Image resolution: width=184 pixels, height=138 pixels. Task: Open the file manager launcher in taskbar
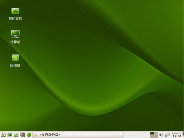[16, 135]
